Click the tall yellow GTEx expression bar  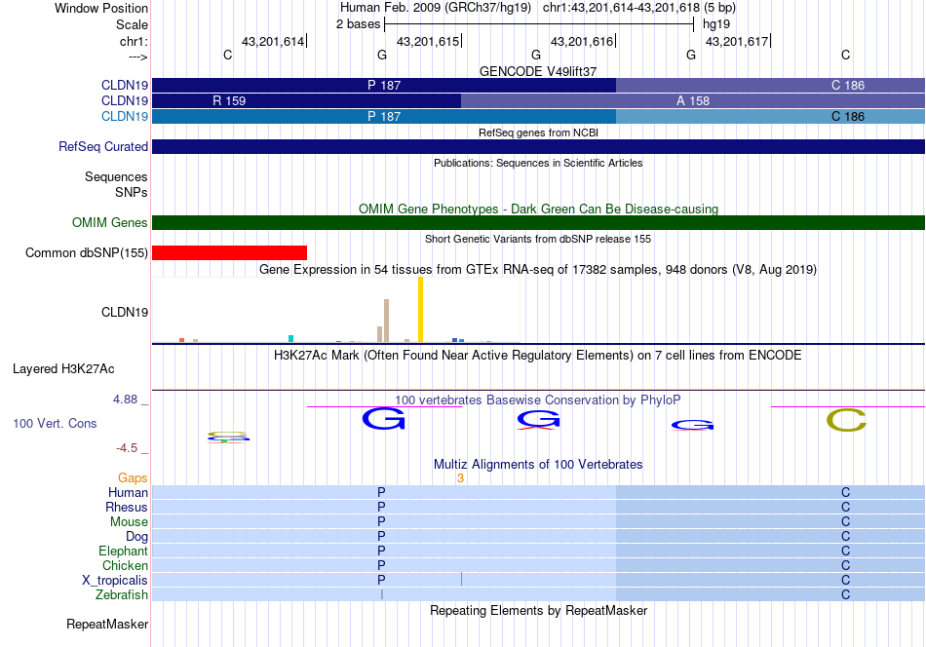click(x=420, y=309)
